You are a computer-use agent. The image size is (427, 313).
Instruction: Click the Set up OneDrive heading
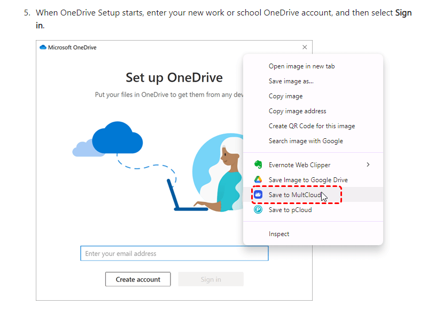tap(174, 77)
